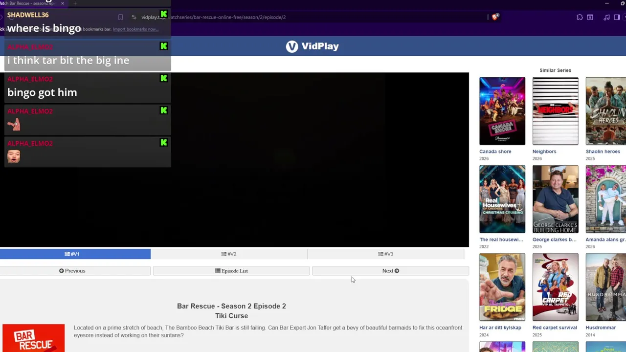Image resolution: width=626 pixels, height=352 pixels.
Task: Click the Canada shore title link
Action: (x=495, y=152)
